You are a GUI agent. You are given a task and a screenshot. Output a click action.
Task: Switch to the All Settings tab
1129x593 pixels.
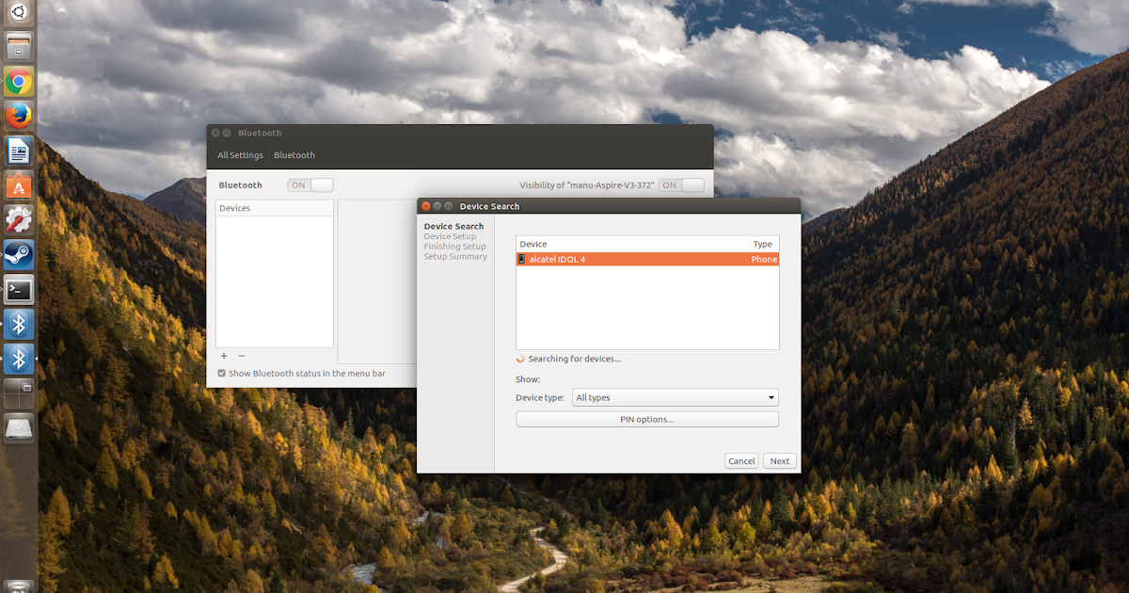(x=240, y=154)
